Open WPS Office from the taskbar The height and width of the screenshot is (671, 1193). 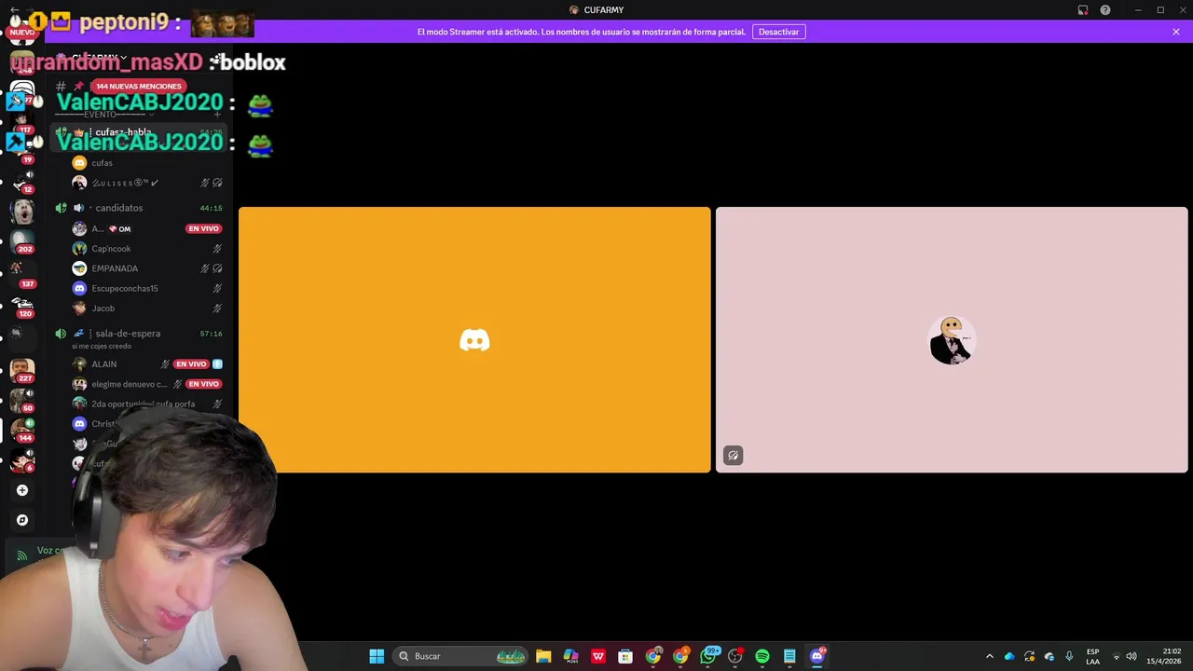tap(598, 656)
